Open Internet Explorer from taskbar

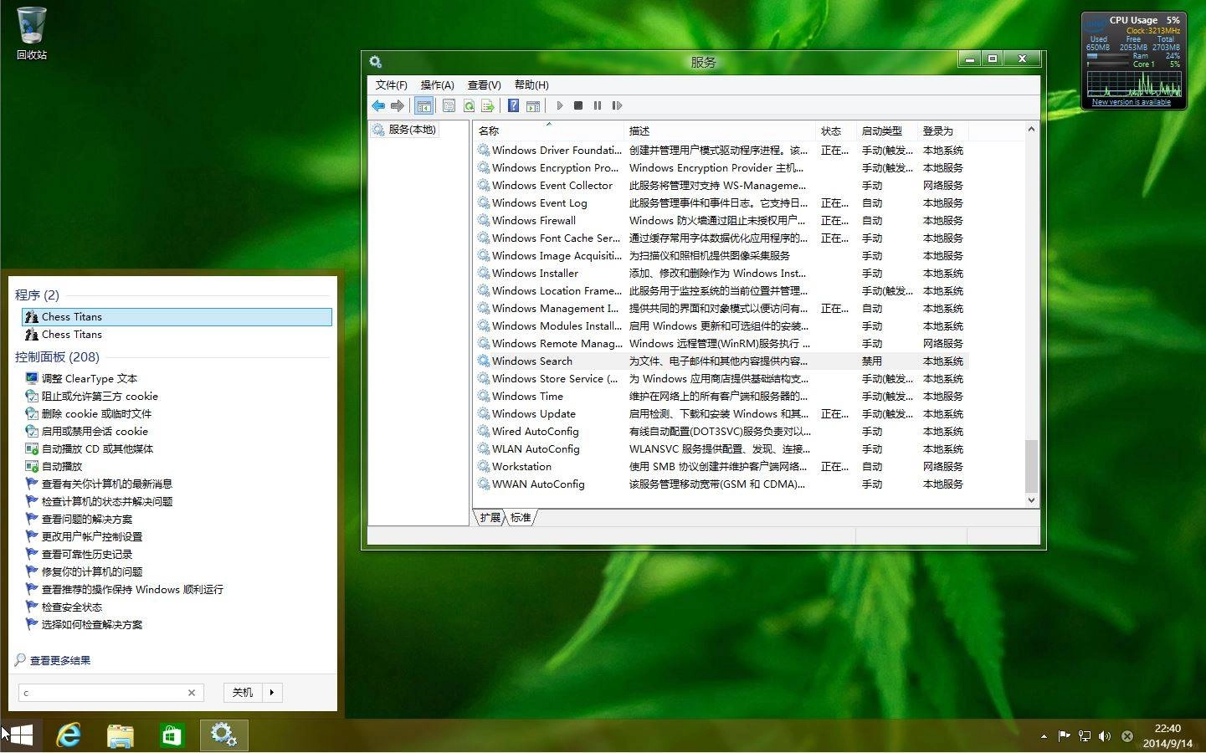point(69,735)
